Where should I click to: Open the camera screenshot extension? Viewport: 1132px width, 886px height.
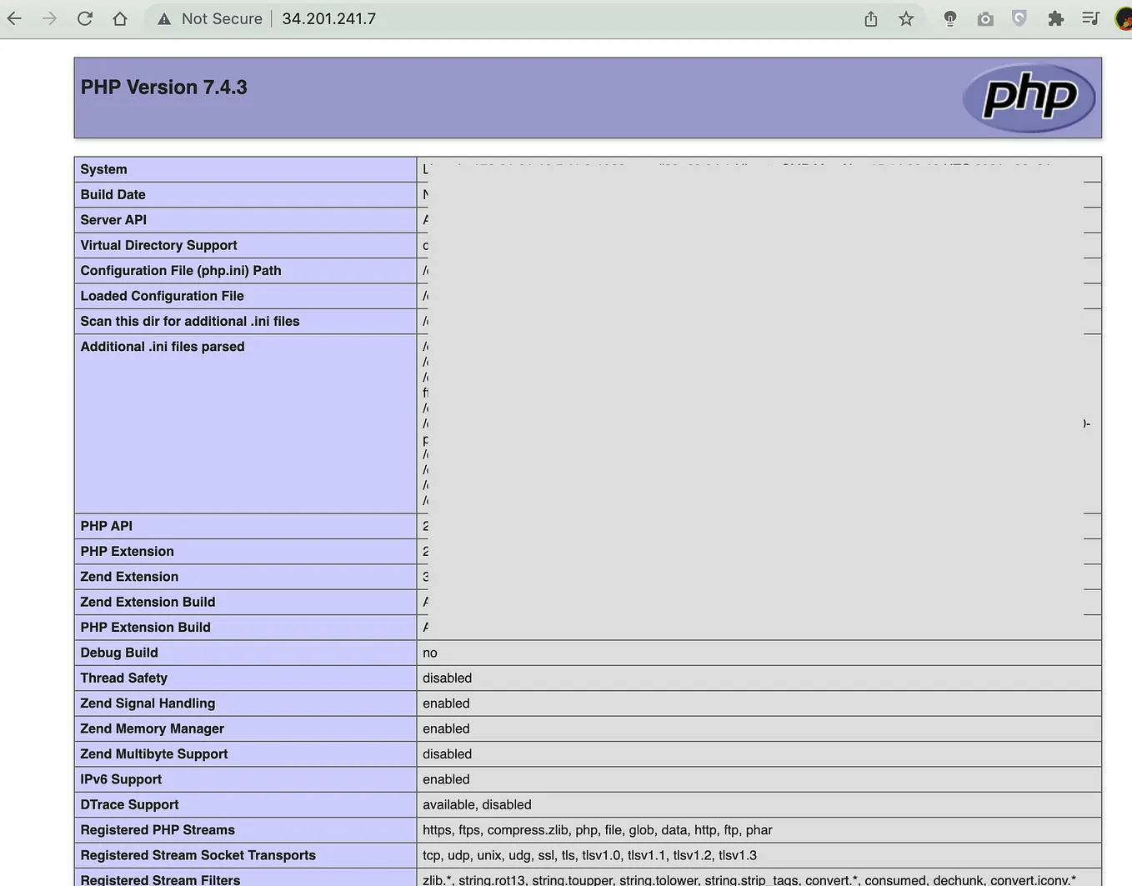(985, 18)
